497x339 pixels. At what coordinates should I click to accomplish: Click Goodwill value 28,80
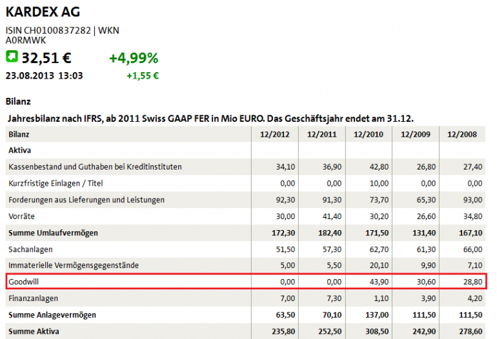tap(472, 282)
